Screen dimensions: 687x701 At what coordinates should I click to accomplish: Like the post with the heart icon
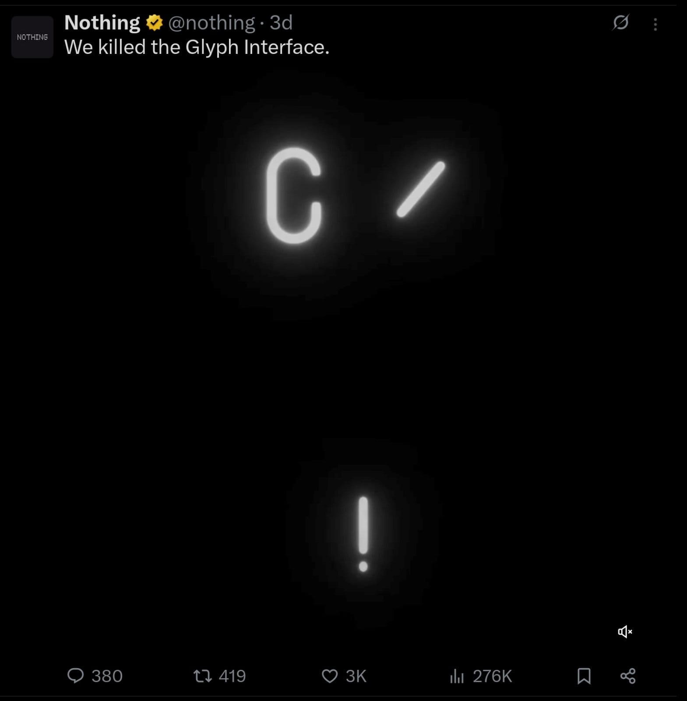330,676
